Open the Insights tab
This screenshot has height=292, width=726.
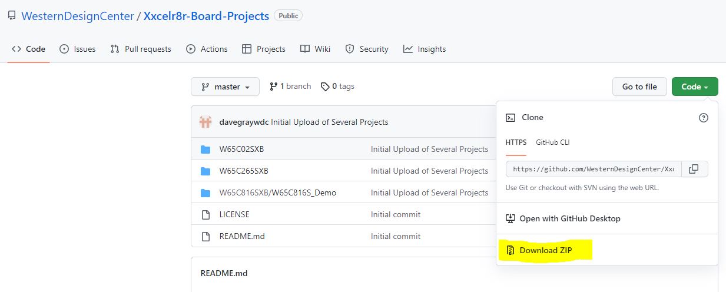425,49
